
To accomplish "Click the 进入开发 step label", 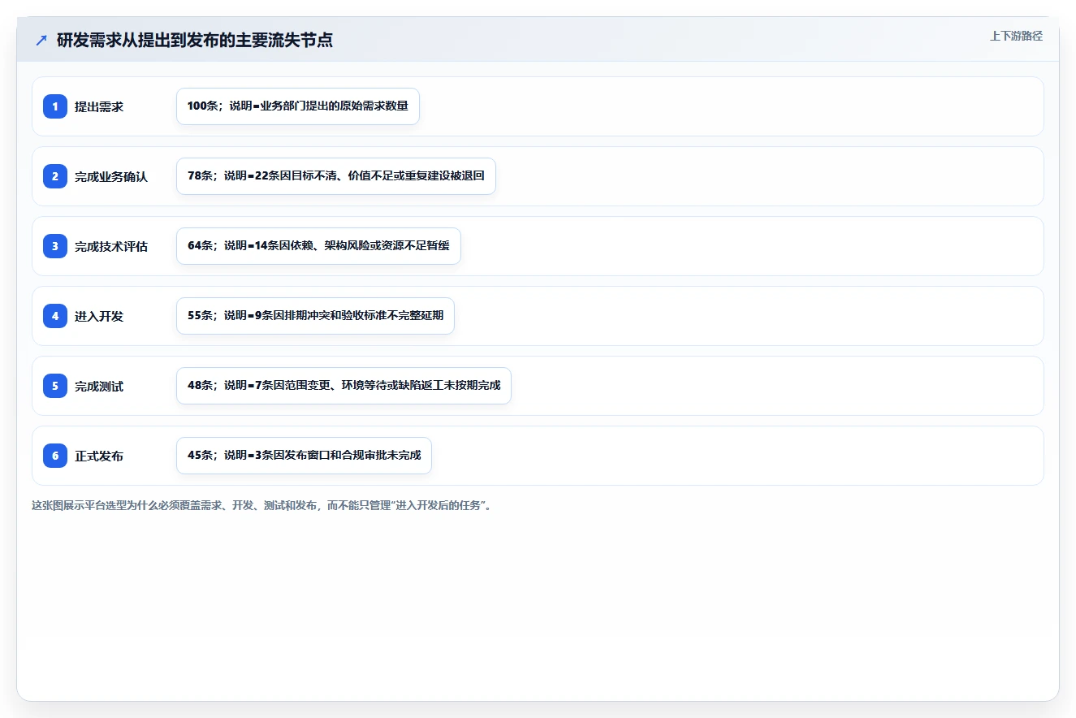I will [x=99, y=316].
